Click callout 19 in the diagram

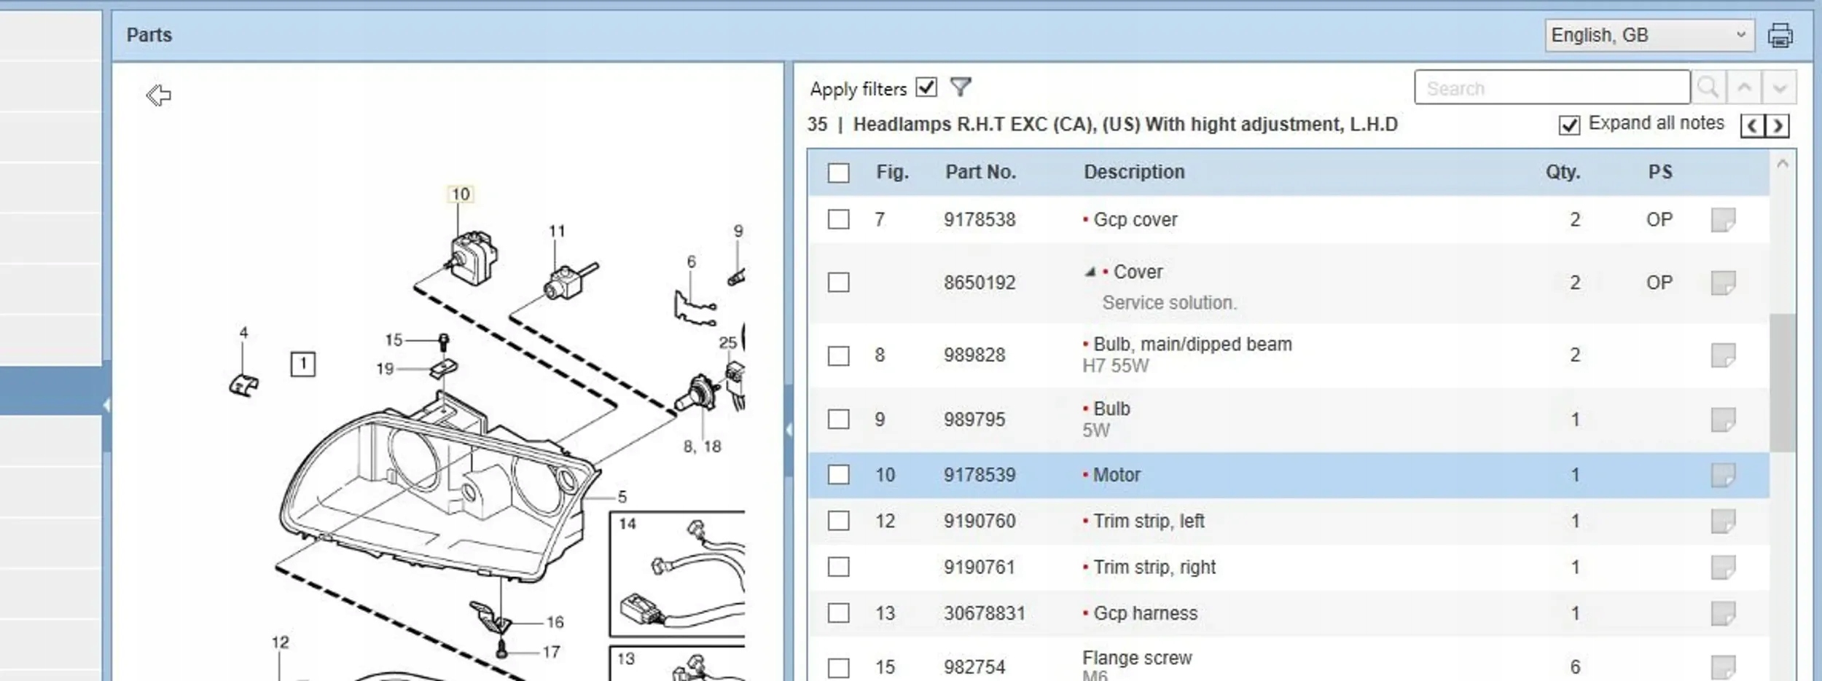click(385, 369)
